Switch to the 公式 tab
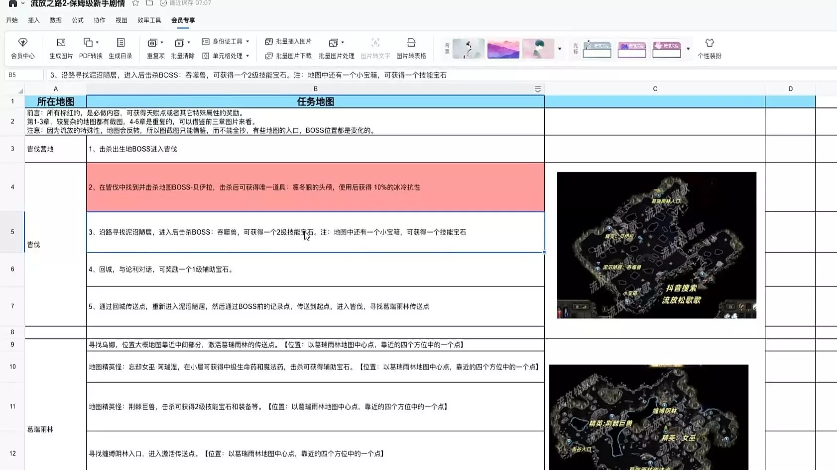Image resolution: width=837 pixels, height=470 pixels. pos(78,20)
